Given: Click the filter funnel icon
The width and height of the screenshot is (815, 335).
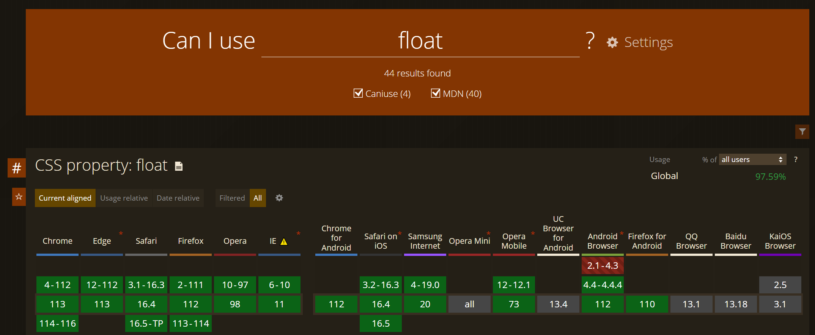Looking at the screenshot, I should pos(802,132).
